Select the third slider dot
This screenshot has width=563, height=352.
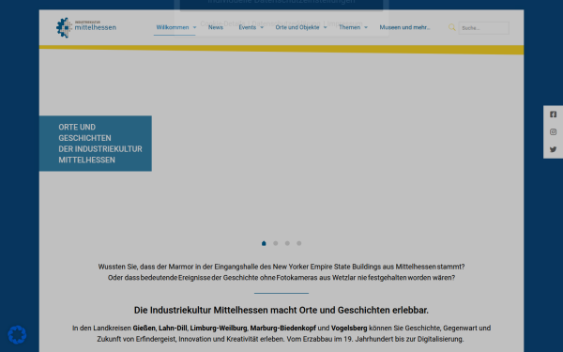[x=287, y=243]
